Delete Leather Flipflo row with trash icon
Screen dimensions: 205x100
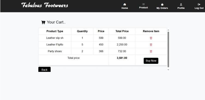click(x=151, y=45)
